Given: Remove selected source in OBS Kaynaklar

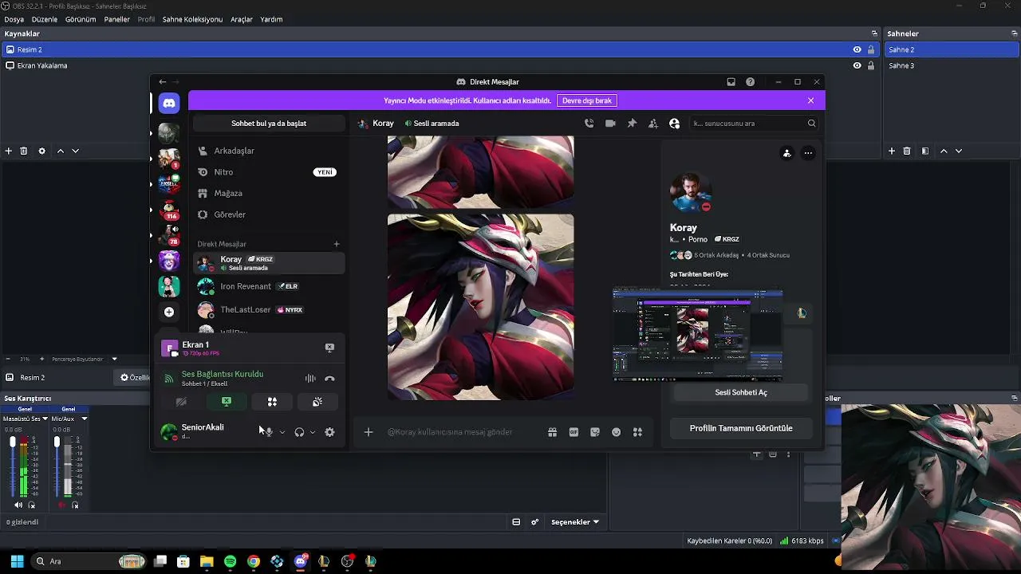Looking at the screenshot, I should [24, 151].
